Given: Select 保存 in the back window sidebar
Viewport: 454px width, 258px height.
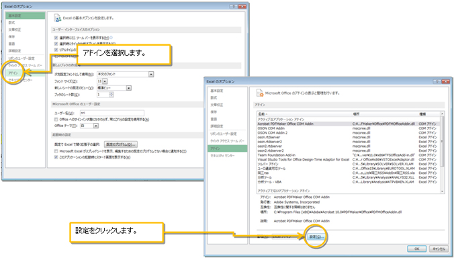Looking at the screenshot, I should (26, 37).
